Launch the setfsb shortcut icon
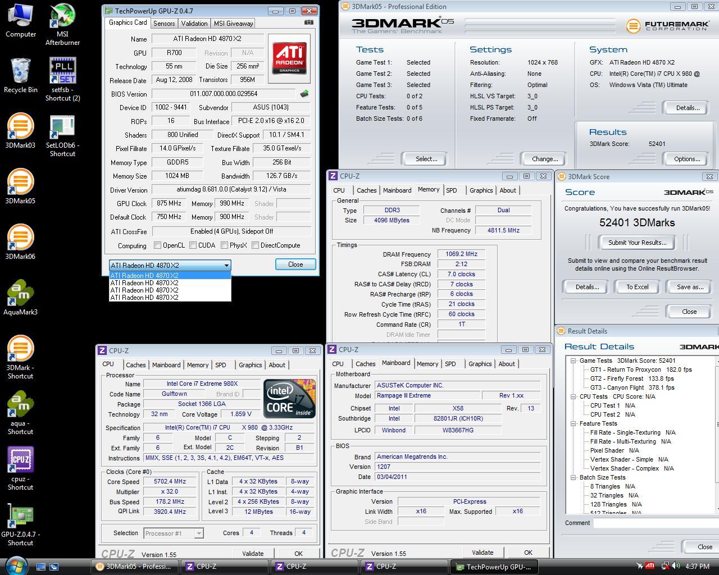Screen dimensions: 719x575 tap(62, 79)
